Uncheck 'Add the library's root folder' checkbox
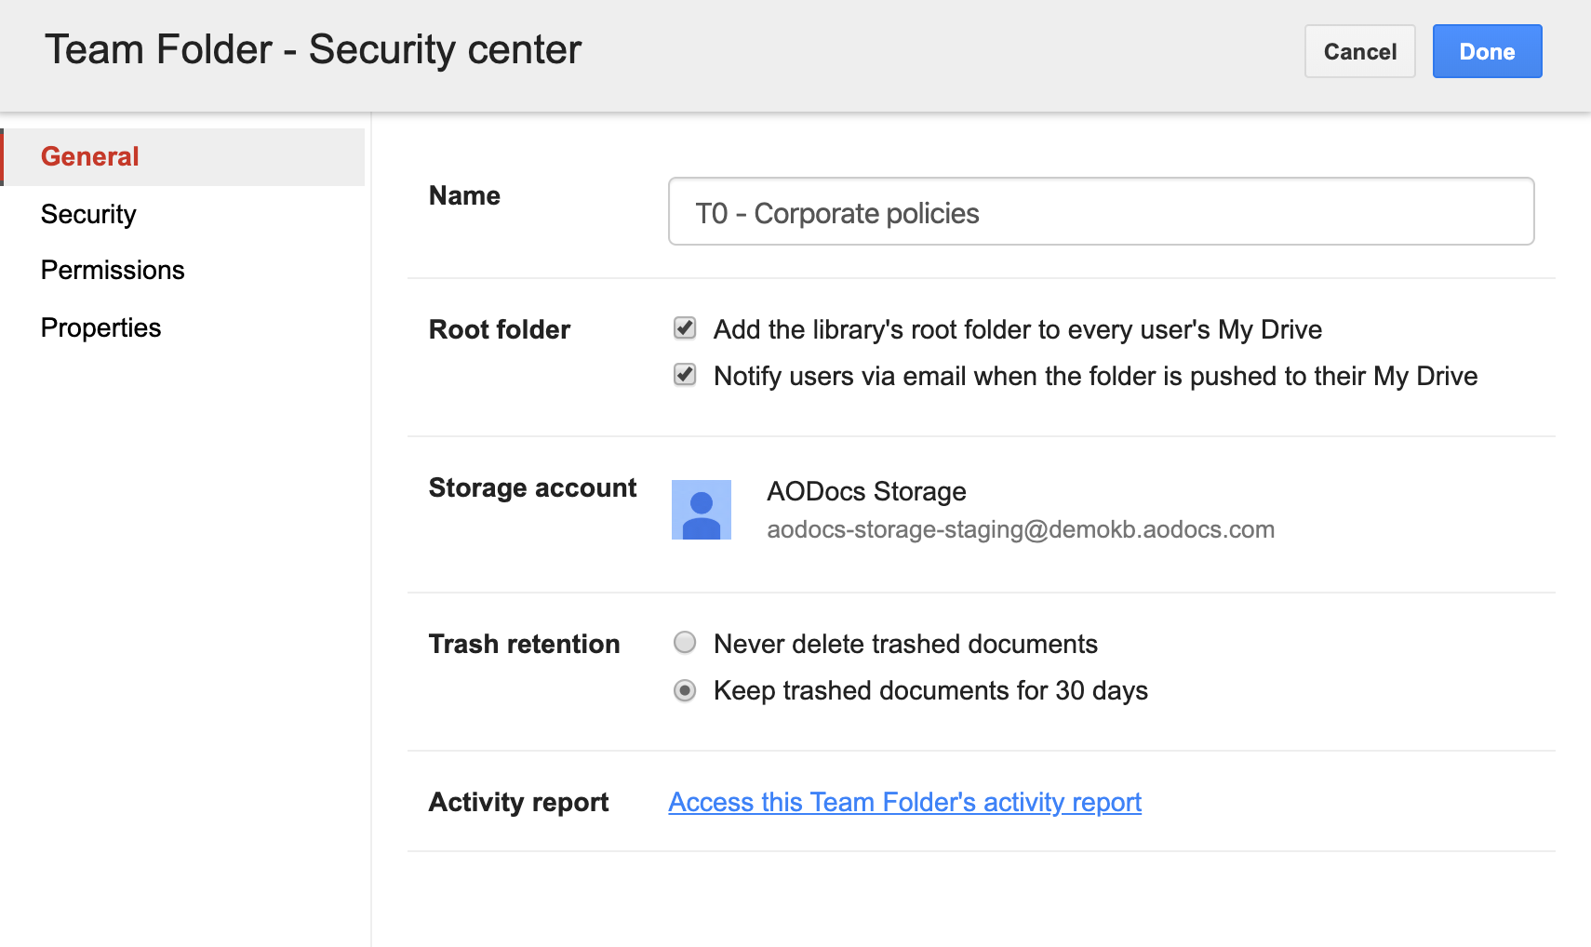Screen dimensions: 1591x947 coord(685,328)
